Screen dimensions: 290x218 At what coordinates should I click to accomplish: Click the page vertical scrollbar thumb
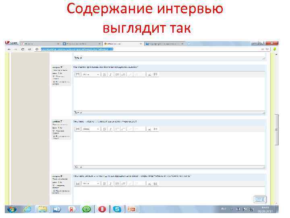(x=277, y=130)
